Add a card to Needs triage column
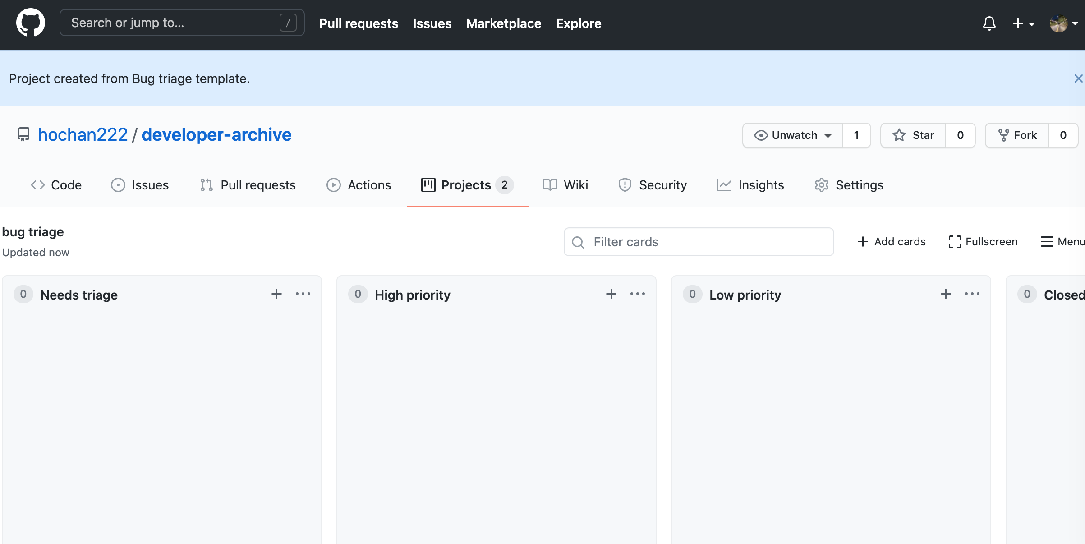Image resolution: width=1085 pixels, height=544 pixels. coord(276,294)
